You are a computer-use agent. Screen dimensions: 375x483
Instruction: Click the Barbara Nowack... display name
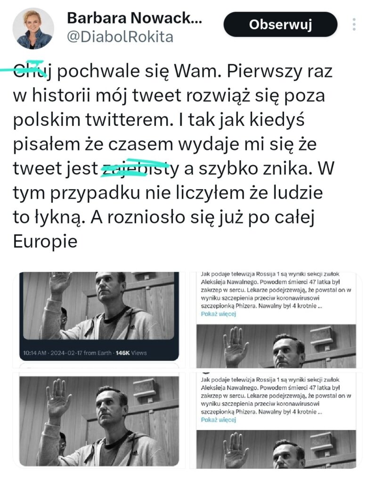coord(134,18)
